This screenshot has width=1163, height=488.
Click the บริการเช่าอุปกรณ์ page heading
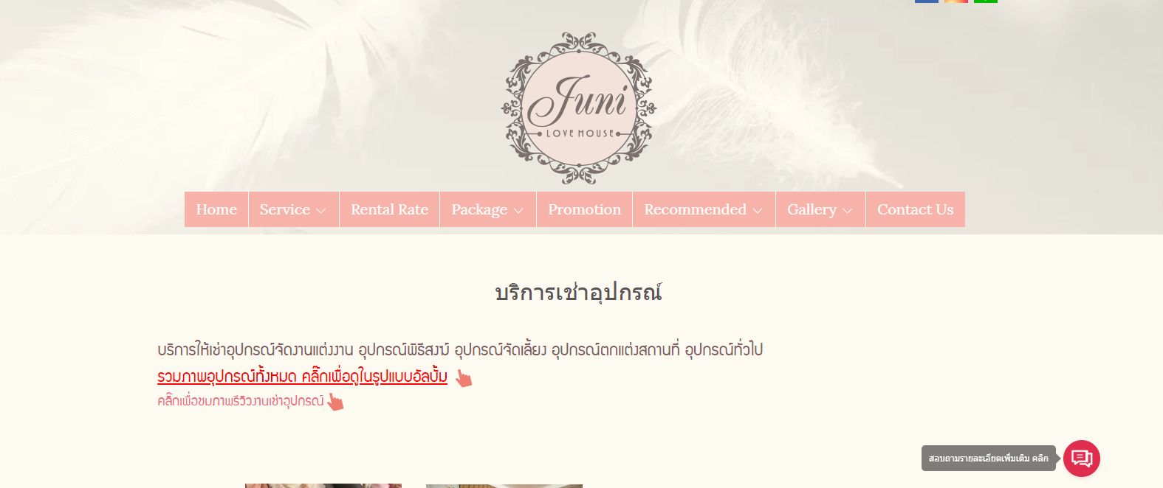coord(579,293)
